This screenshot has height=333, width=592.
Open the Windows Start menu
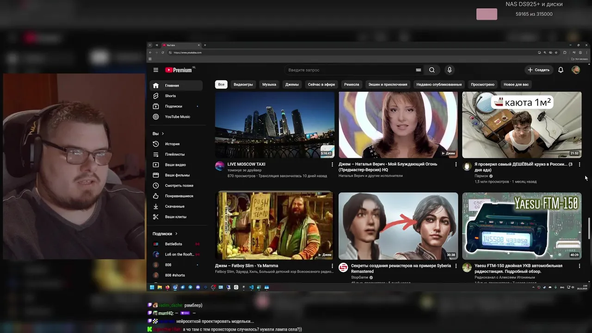pos(152,287)
